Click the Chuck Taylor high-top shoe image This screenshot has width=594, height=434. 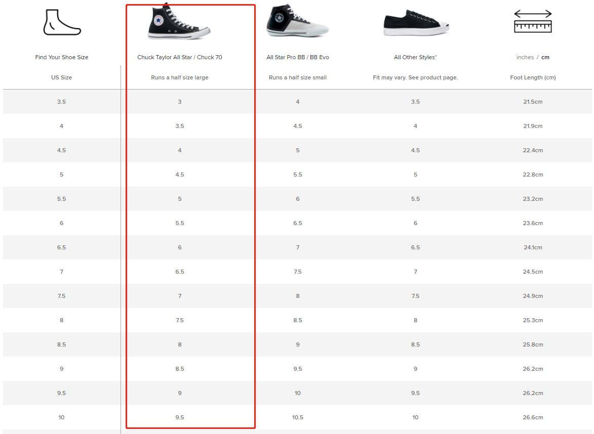pyautogui.click(x=179, y=22)
